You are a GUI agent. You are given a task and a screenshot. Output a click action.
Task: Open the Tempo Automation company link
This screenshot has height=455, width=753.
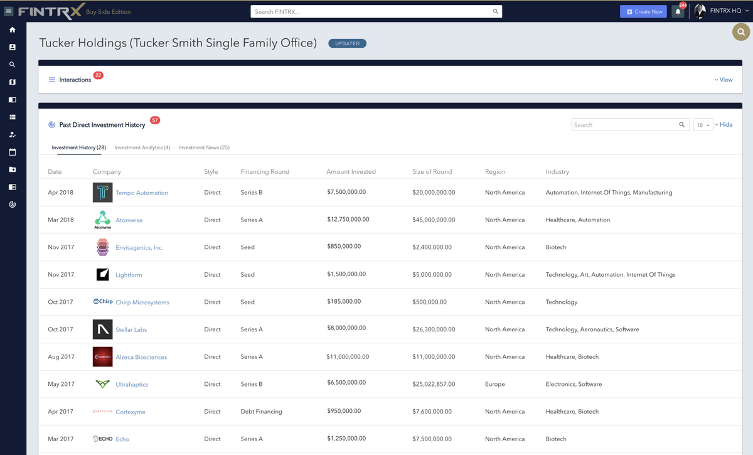[x=142, y=193]
